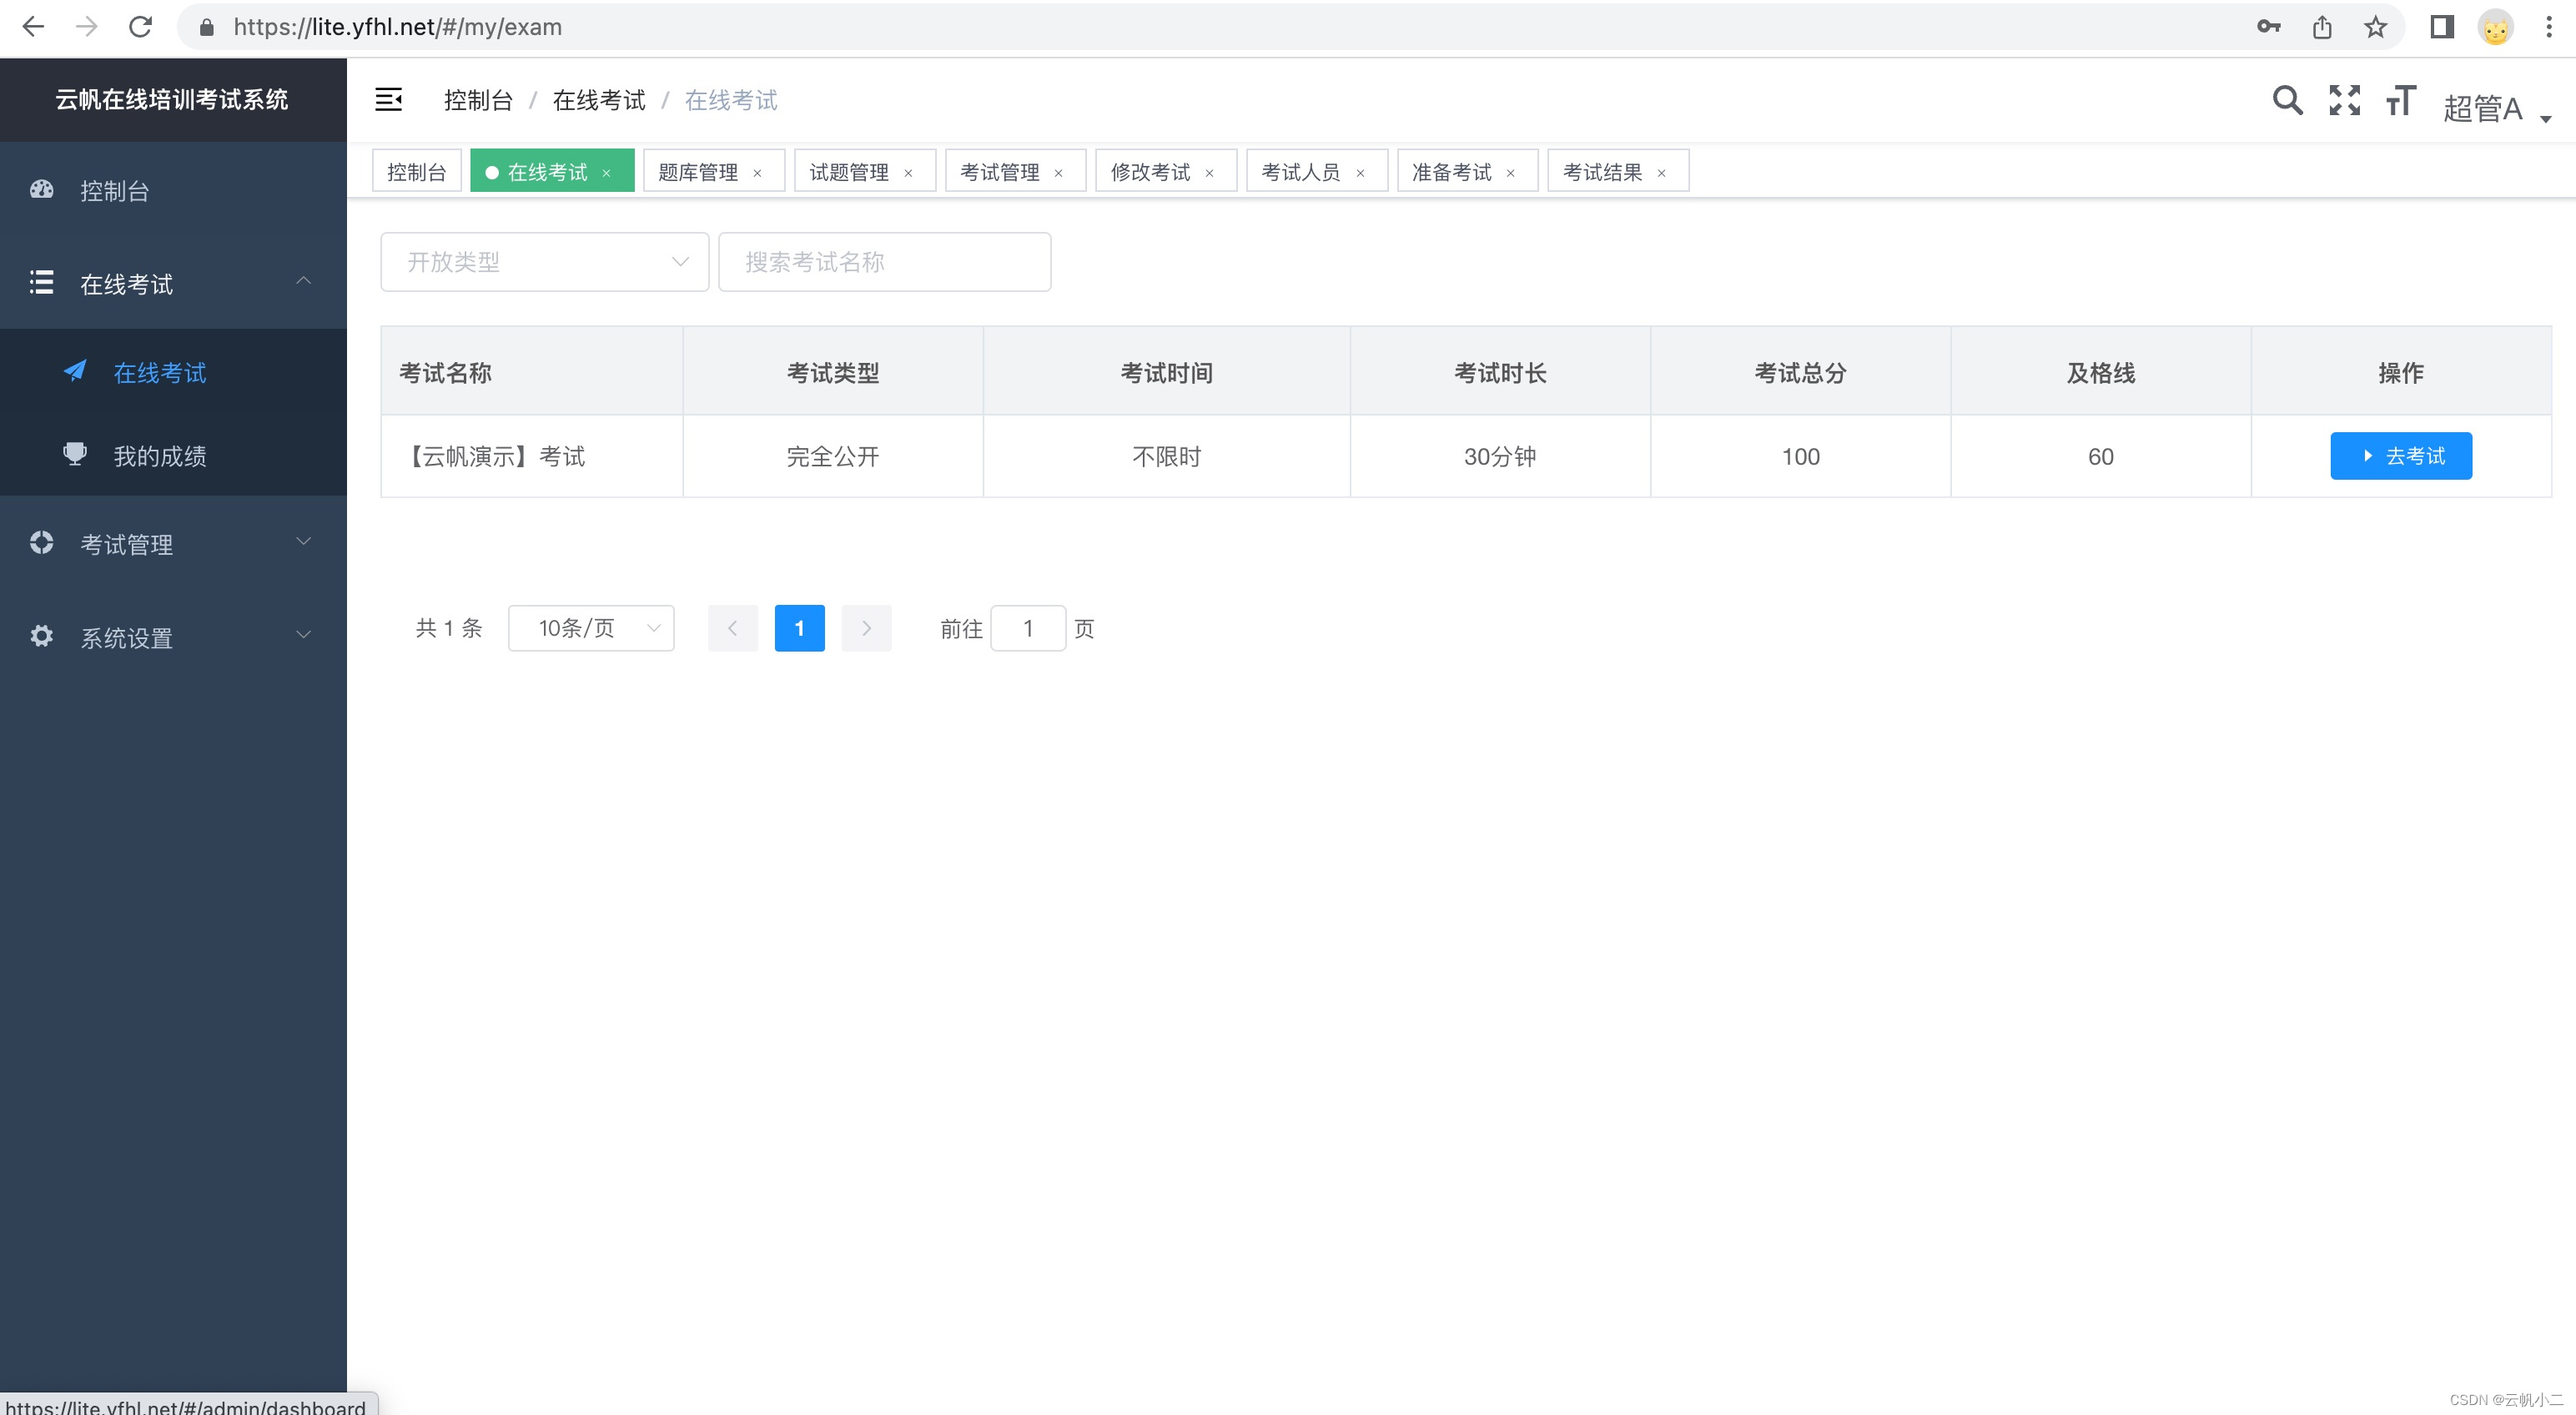Collapse sidebar with the hamburger icon
2576x1415 pixels.
pos(388,100)
